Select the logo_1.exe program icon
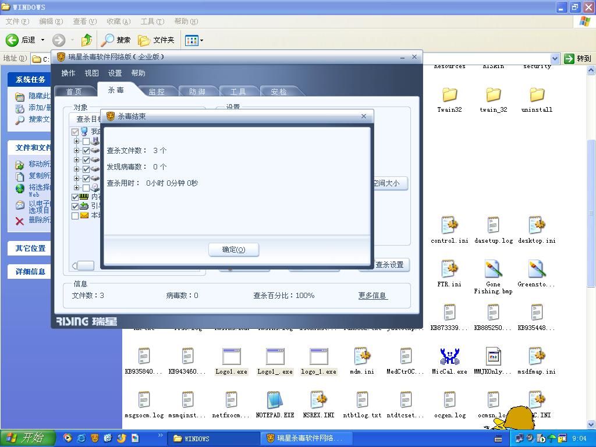596x447 pixels. 318,356
